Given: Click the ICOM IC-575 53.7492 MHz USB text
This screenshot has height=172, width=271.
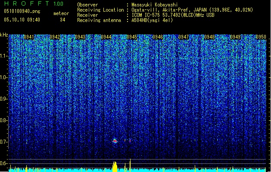Looking at the screenshot, I should coord(173,15).
